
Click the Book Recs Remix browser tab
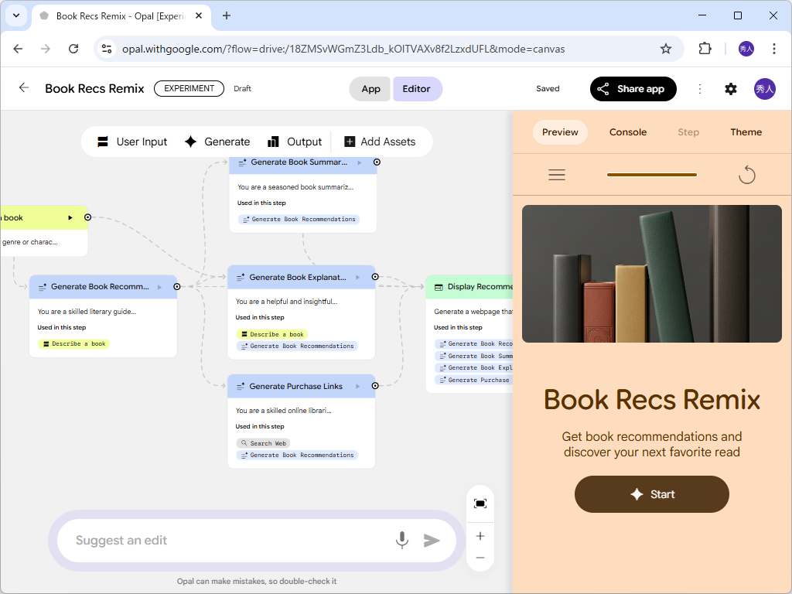click(x=120, y=16)
